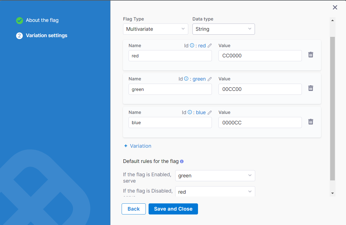Edit the red variation Id with pencil icon

click(210, 46)
